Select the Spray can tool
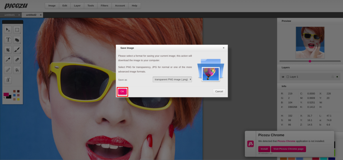This screenshot has width=343, height=160. [x=8, y=80]
